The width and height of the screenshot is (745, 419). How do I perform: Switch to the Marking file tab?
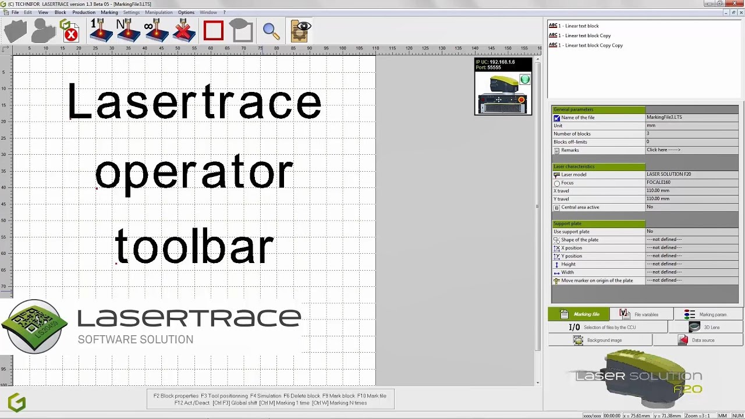pyautogui.click(x=579, y=314)
